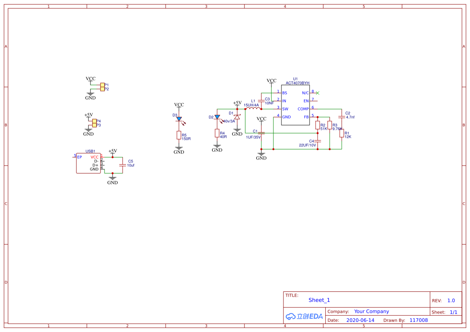Click the red "VCC" pin label on USB1

click(94, 157)
